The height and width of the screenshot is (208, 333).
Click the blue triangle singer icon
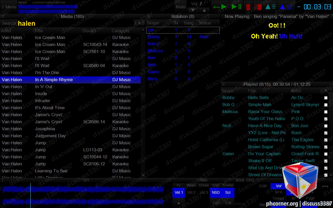(x=282, y=7)
